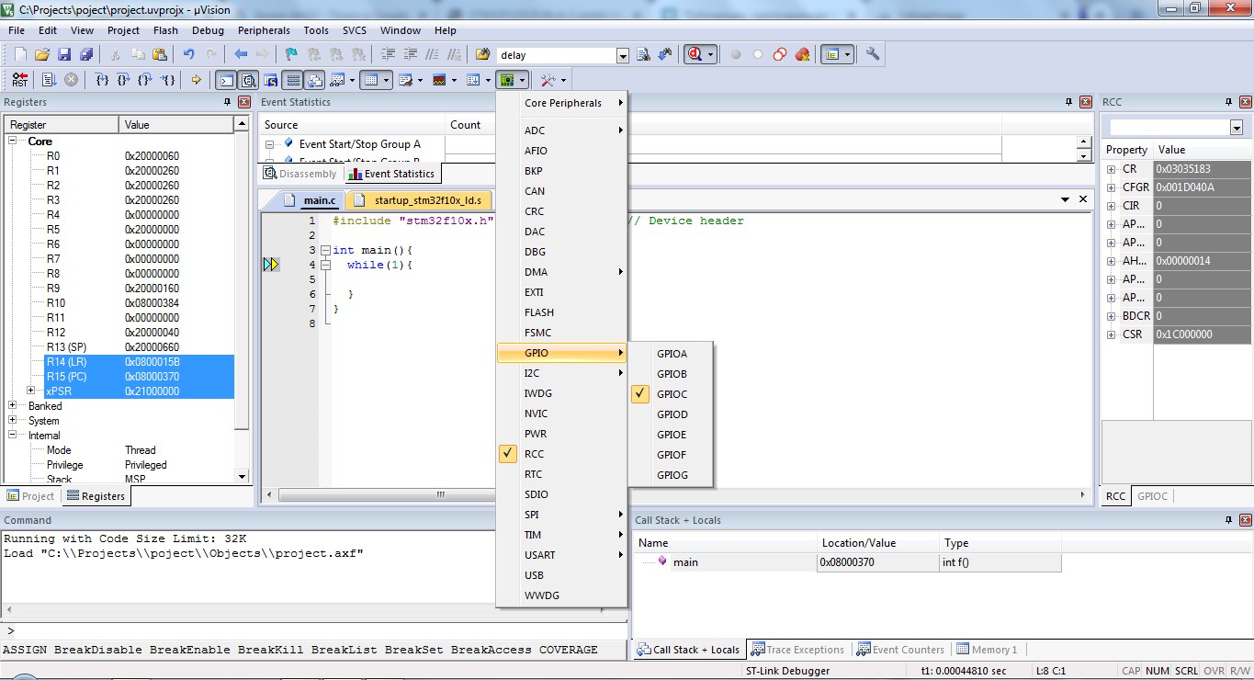Click the Run program icon in debug toolbar
1254x680 pixels.
(48, 80)
